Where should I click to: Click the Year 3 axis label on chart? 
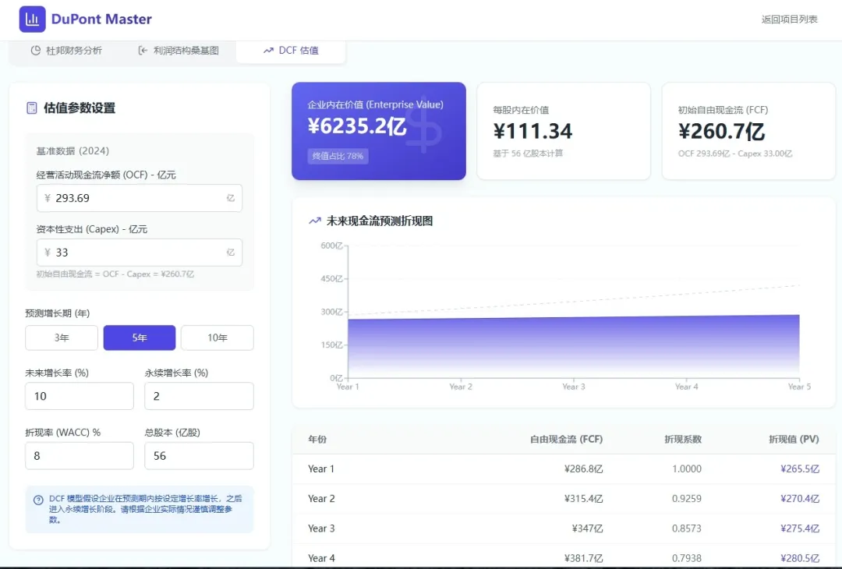click(x=574, y=387)
